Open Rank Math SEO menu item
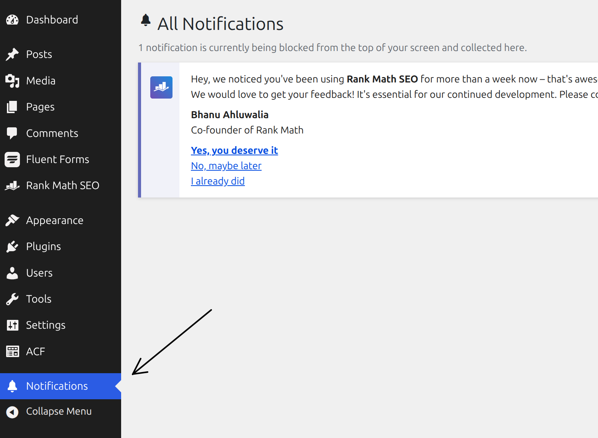This screenshot has width=598, height=438. (x=61, y=186)
